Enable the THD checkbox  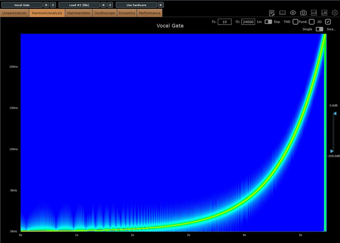click(295, 22)
